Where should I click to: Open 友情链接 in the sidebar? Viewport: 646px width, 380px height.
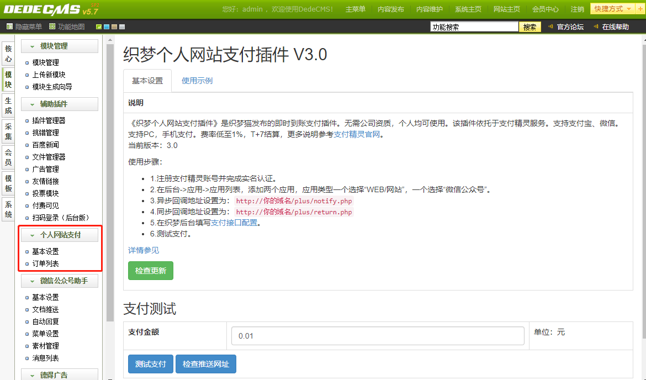tap(46, 181)
